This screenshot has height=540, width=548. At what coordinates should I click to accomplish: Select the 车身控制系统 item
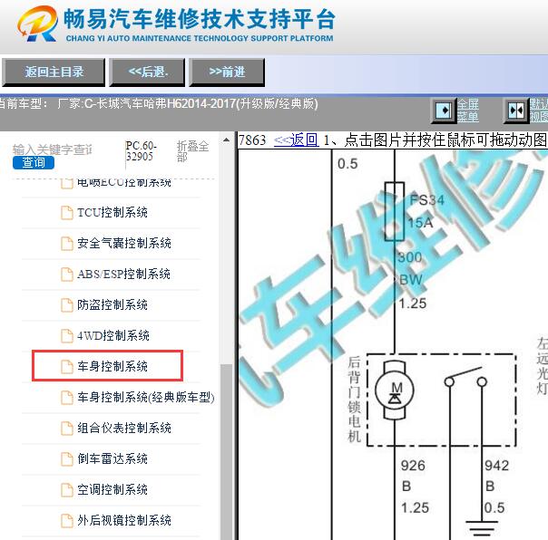[x=113, y=366]
